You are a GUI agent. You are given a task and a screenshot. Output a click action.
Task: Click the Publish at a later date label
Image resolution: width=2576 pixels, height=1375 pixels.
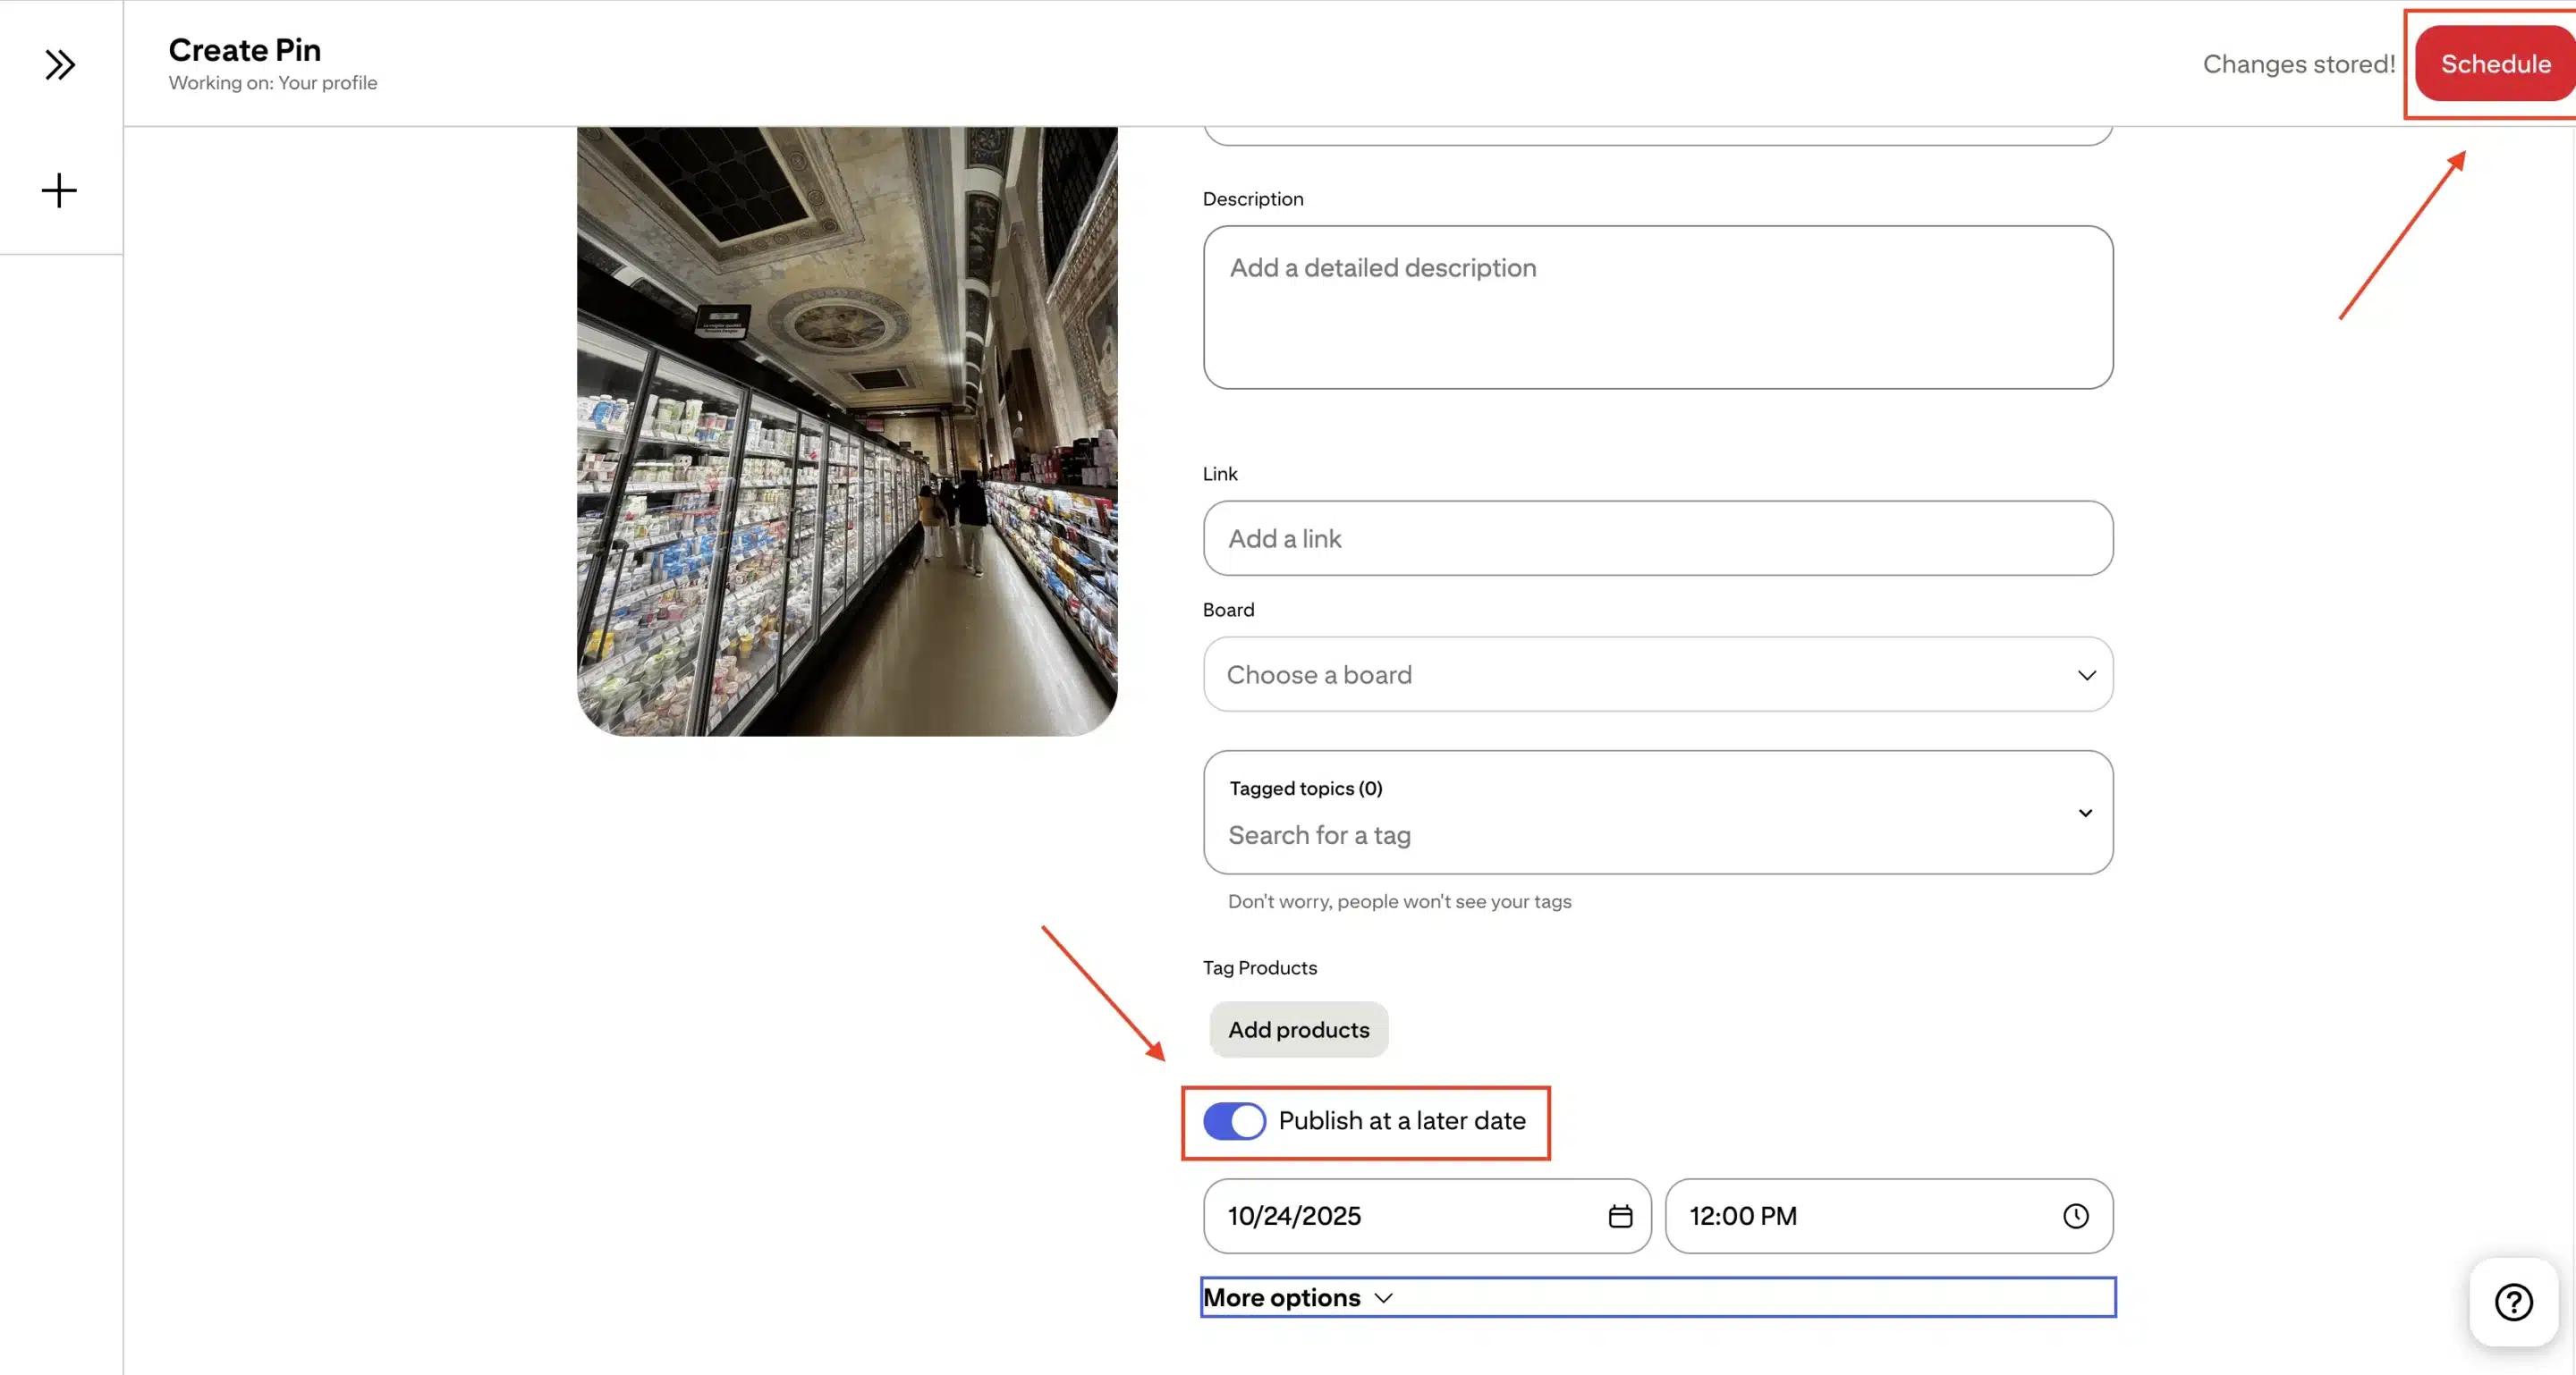point(1401,1120)
